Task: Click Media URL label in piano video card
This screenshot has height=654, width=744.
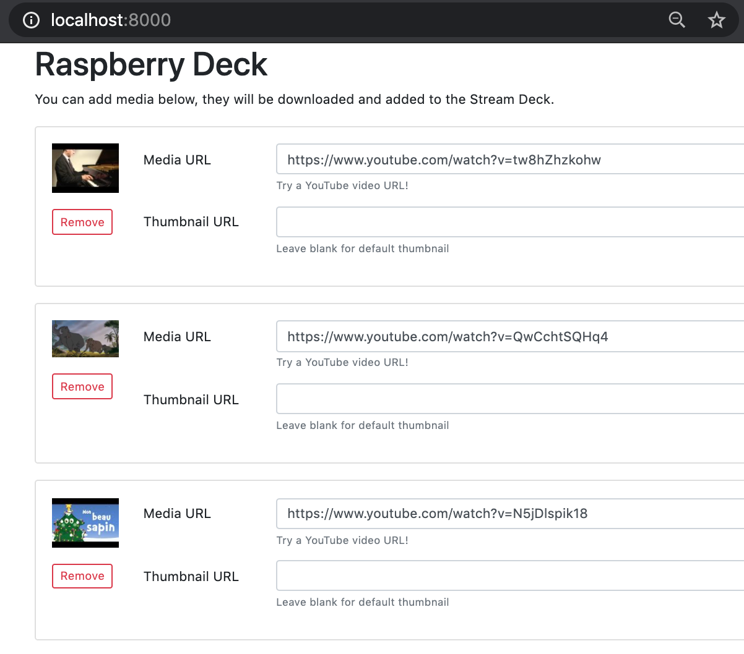Action: 177,159
